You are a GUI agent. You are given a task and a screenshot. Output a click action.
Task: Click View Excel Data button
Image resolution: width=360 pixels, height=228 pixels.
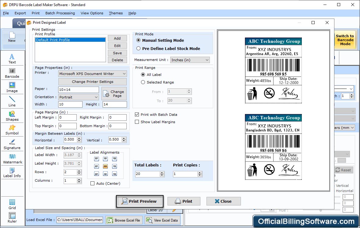(162, 220)
